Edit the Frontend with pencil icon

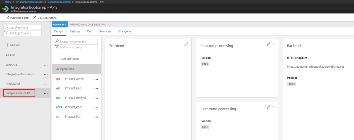tap(186, 44)
